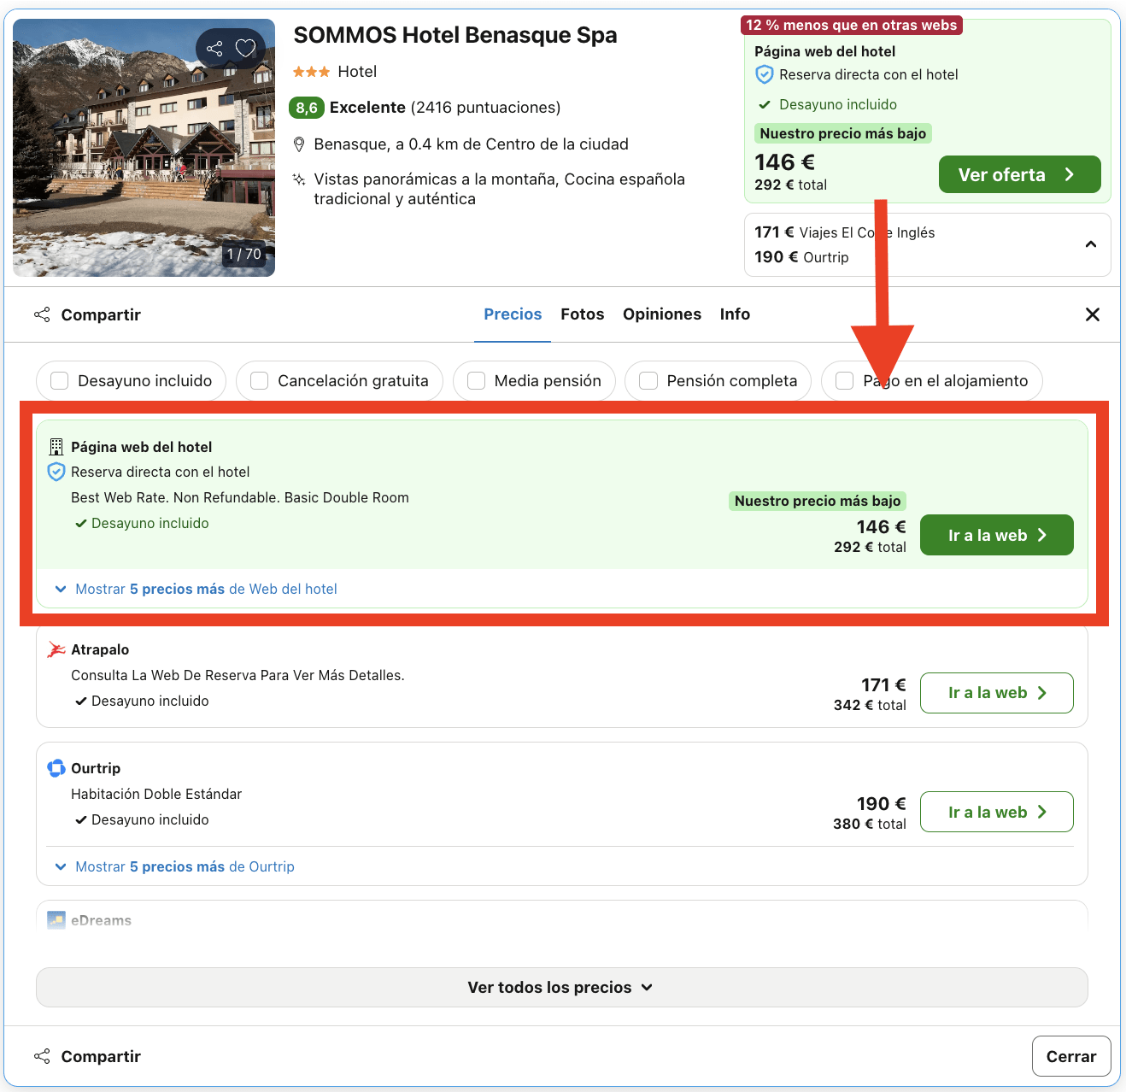Image resolution: width=1126 pixels, height=1092 pixels.
Task: Toggle the Pensión completa filter
Action: pos(648,380)
